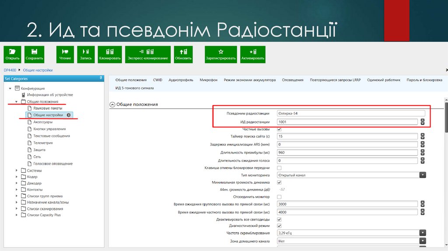448x251 pixels.
Task: Switch to Аудиопрофиль tab
Action: pyautogui.click(x=181, y=80)
